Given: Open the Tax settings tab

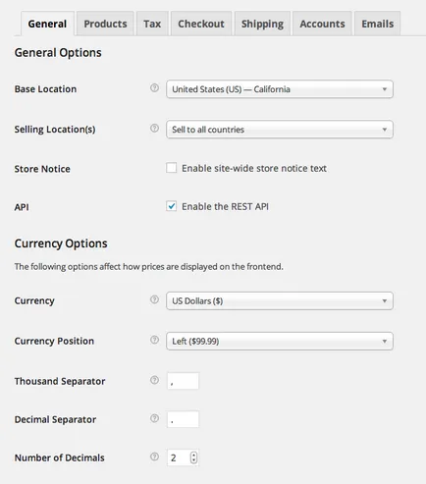Looking at the screenshot, I should [x=152, y=24].
